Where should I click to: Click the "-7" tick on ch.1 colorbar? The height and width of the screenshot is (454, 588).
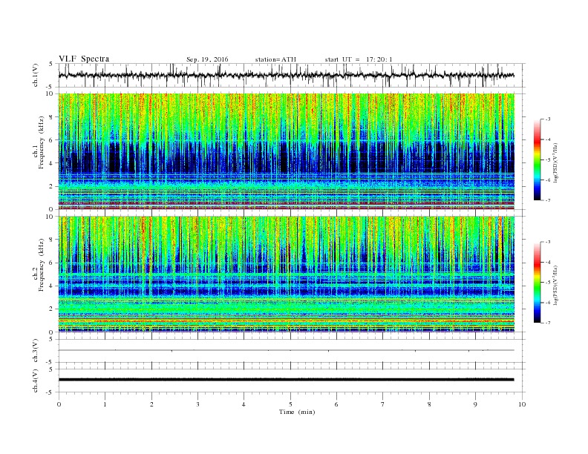pyautogui.click(x=547, y=200)
